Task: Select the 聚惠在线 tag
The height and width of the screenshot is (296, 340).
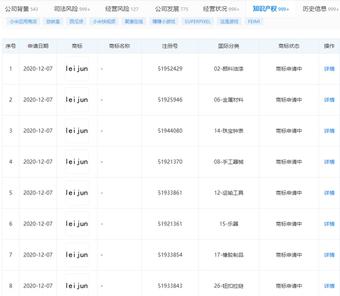Action: 134,22
